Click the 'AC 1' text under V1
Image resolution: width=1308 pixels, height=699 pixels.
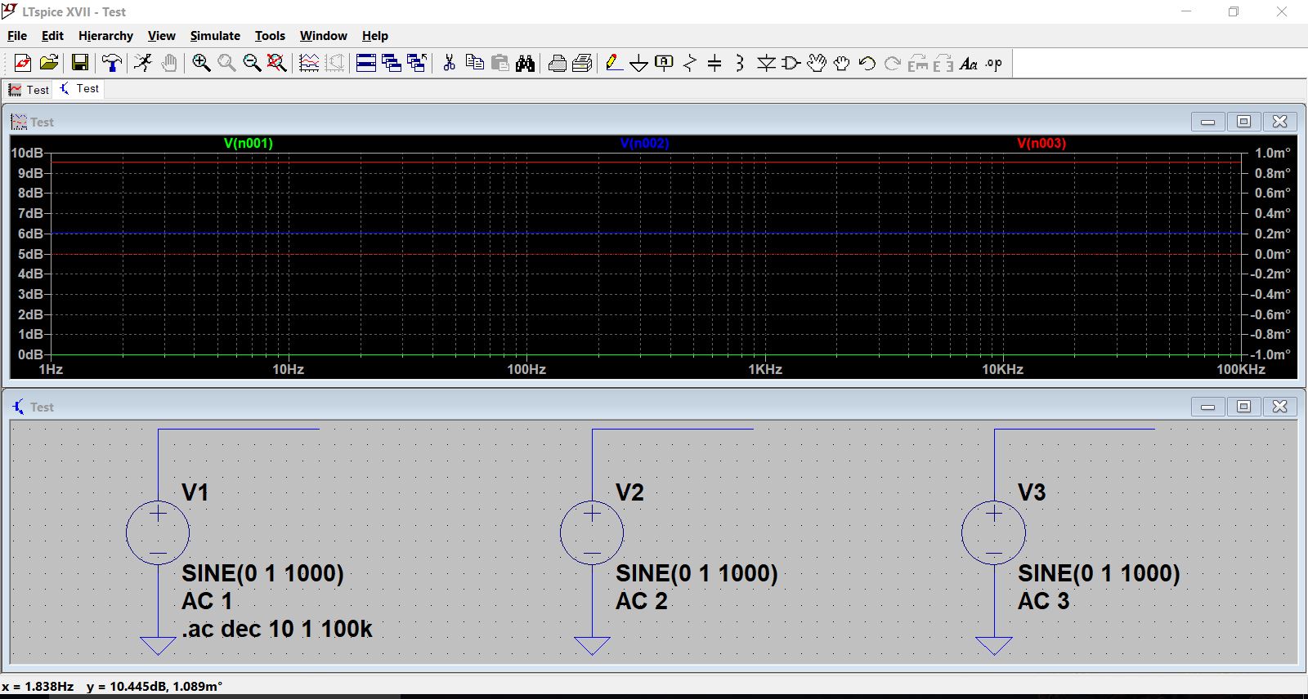click(207, 601)
